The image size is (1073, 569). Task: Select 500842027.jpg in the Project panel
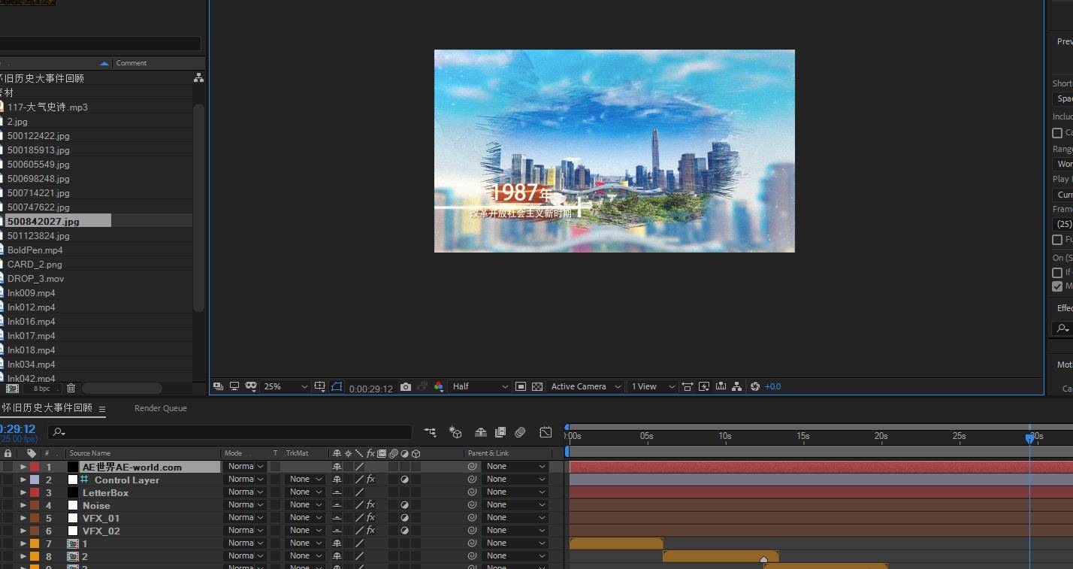pos(44,221)
